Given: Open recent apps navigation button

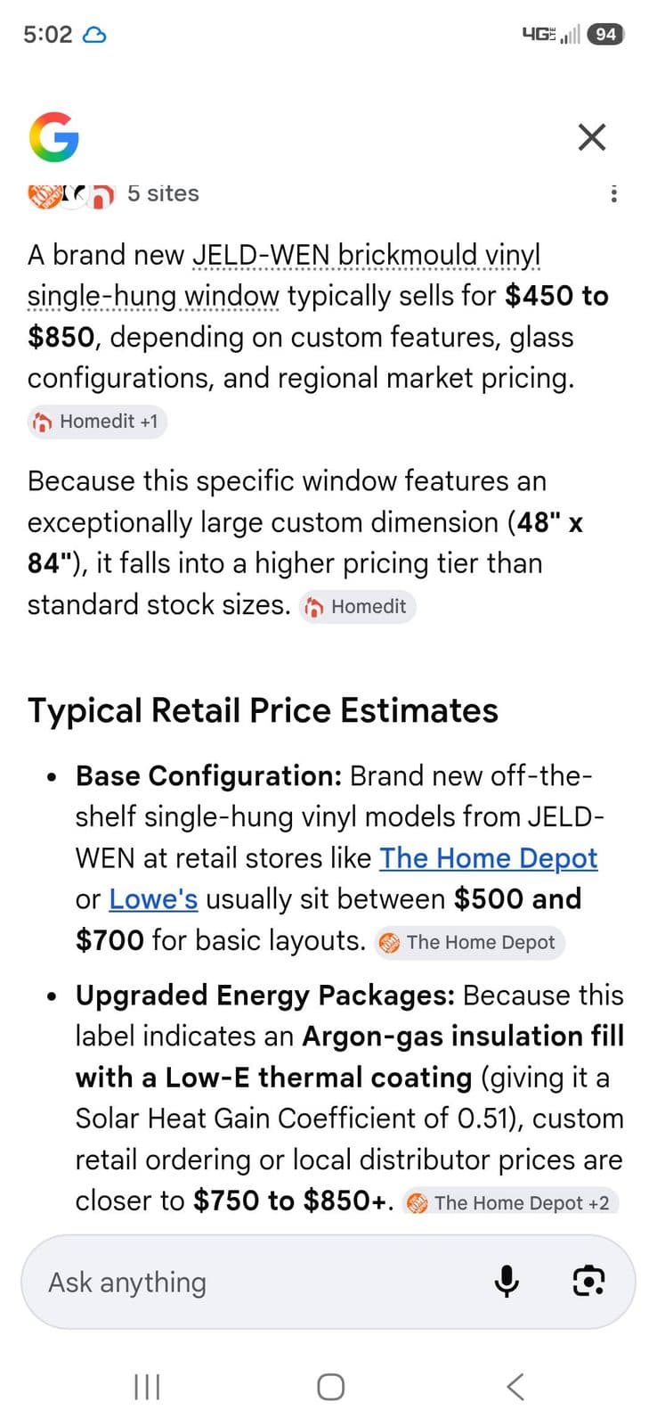Looking at the screenshot, I should (147, 1386).
